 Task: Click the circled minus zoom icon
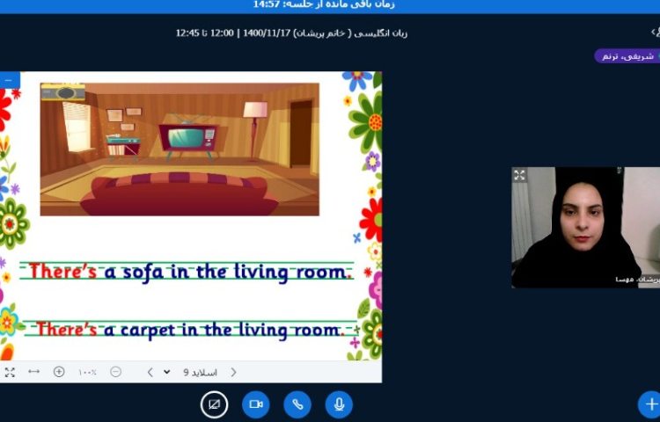coord(115,372)
